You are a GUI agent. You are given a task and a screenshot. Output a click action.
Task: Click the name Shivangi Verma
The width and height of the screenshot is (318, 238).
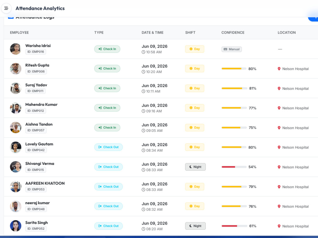click(x=40, y=164)
